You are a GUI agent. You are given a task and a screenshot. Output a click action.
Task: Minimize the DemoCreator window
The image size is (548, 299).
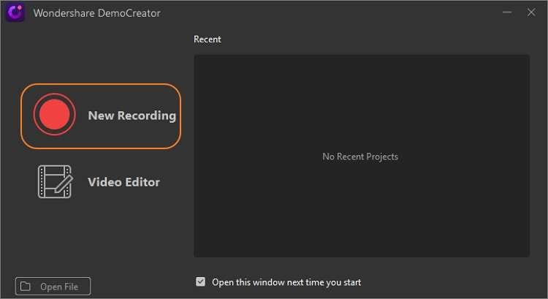(x=507, y=12)
